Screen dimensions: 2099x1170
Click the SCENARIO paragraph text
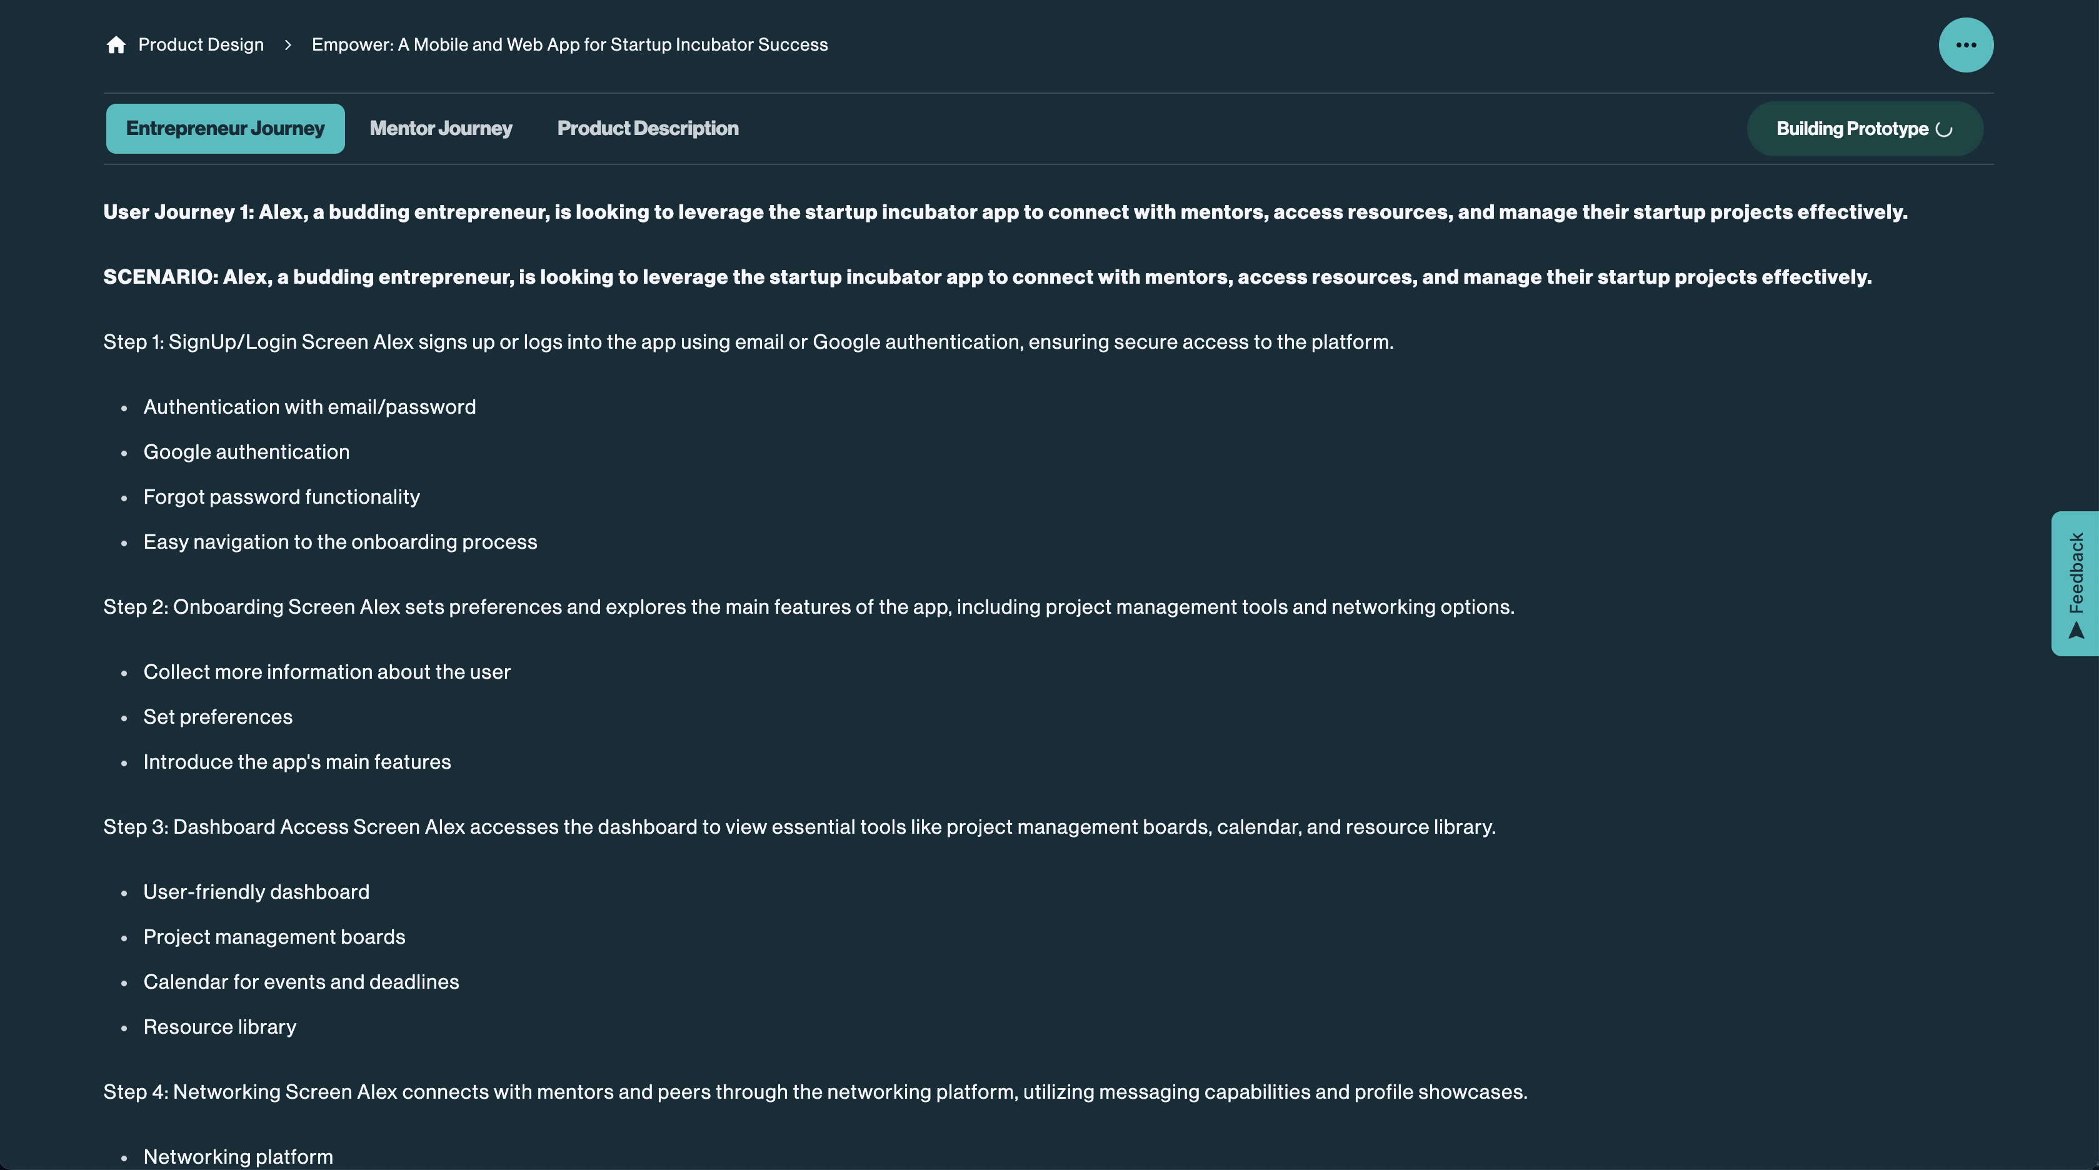987,277
